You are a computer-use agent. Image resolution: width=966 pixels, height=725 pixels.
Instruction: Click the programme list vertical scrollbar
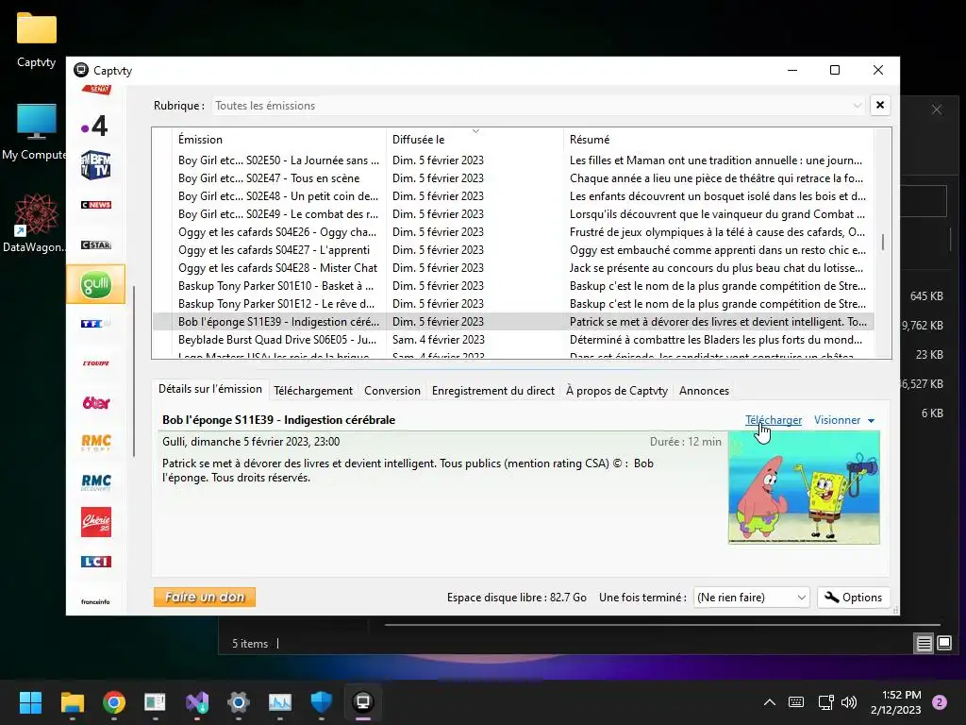883,243
